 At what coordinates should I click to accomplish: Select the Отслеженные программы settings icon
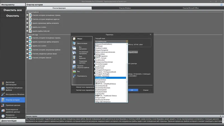pyautogui.click(x=74, y=53)
